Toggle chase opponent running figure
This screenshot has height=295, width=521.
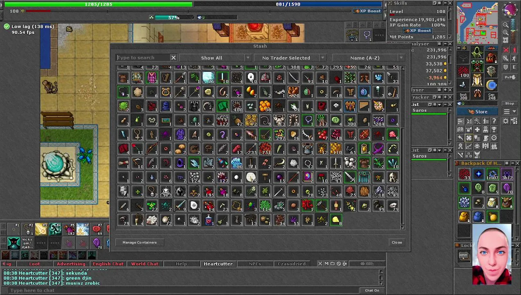click(514, 58)
